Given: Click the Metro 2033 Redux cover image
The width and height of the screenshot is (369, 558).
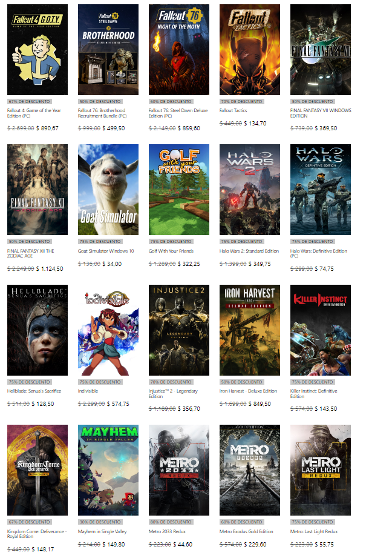Looking at the screenshot, I should coord(179,470).
